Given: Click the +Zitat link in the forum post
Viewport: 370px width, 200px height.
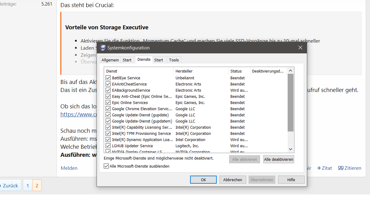Looking at the screenshot, I should point(324,168).
